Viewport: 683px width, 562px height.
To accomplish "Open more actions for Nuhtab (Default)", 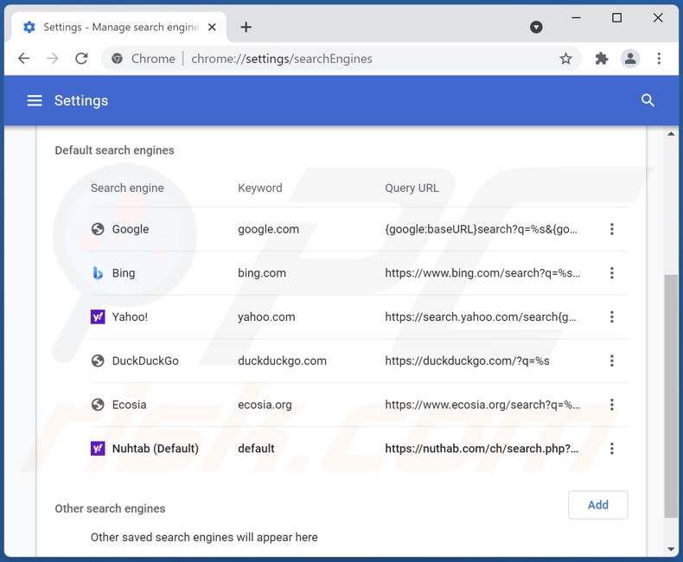I will (611, 448).
